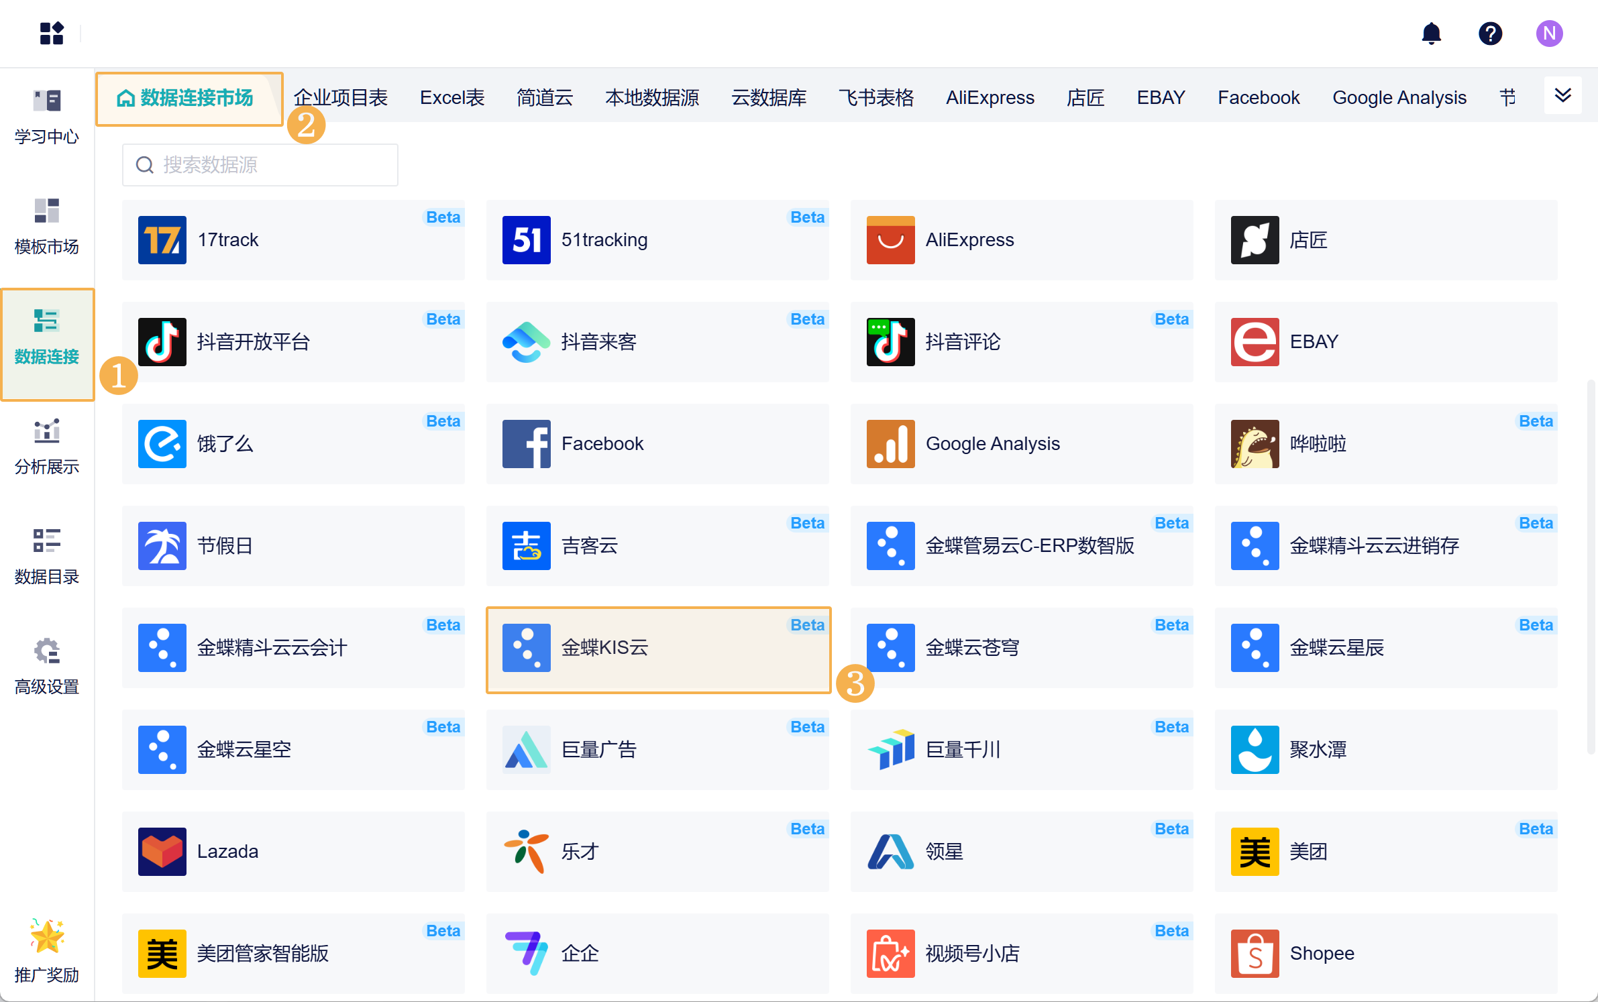The image size is (1598, 1002).
Task: Select the 金蝶KIS云 data source card
Action: click(x=658, y=649)
